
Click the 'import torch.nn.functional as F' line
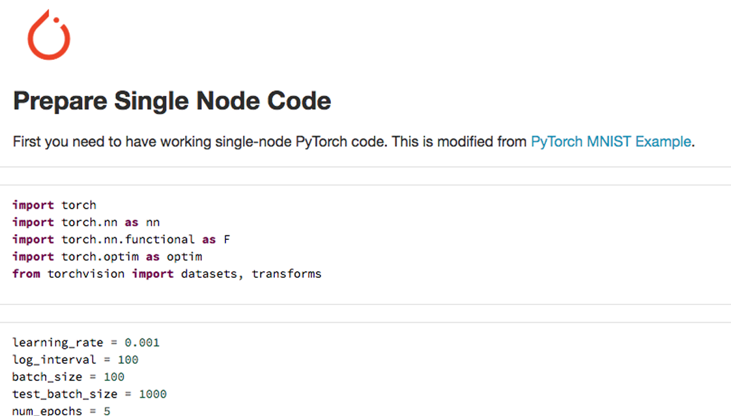pyautogui.click(x=121, y=239)
